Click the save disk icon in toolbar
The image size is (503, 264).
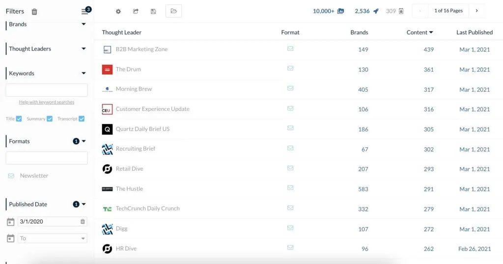pyautogui.click(x=153, y=11)
